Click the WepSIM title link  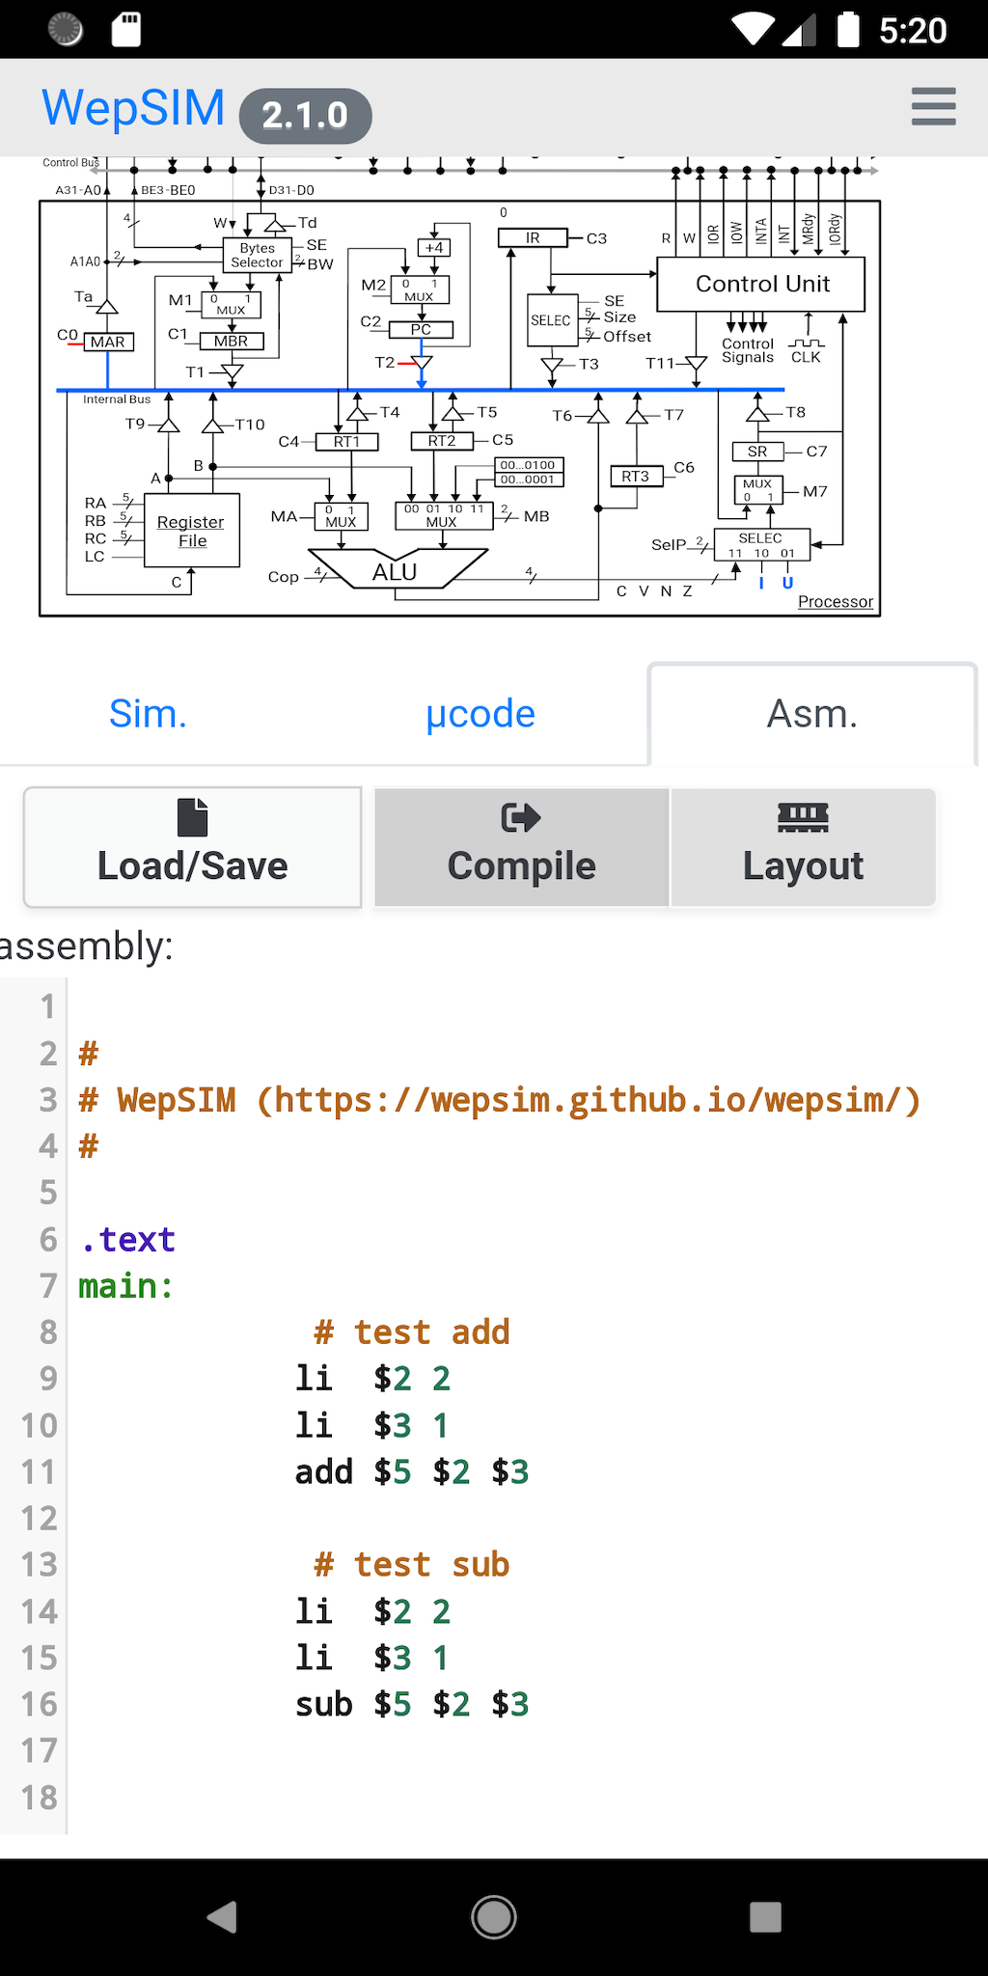(133, 107)
